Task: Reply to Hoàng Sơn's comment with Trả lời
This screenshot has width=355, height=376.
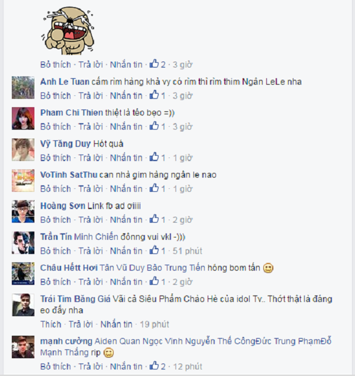Action: (x=91, y=220)
